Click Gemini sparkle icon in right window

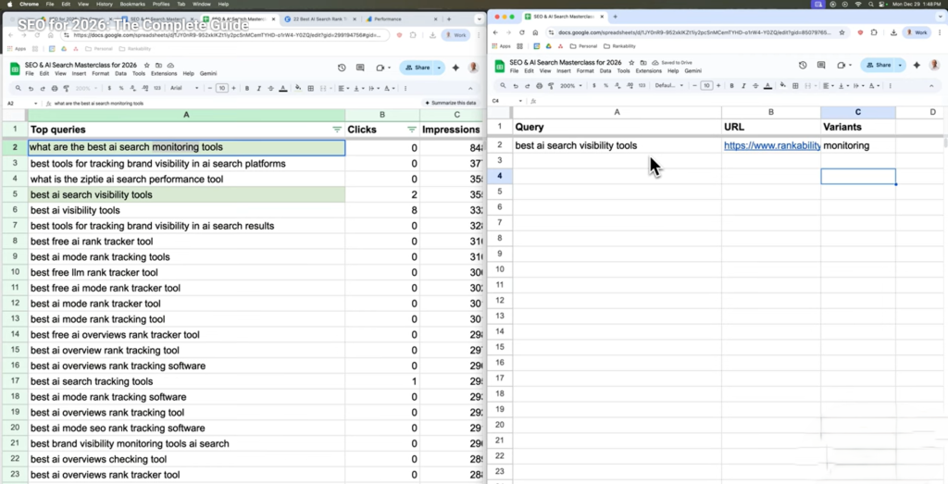917,65
